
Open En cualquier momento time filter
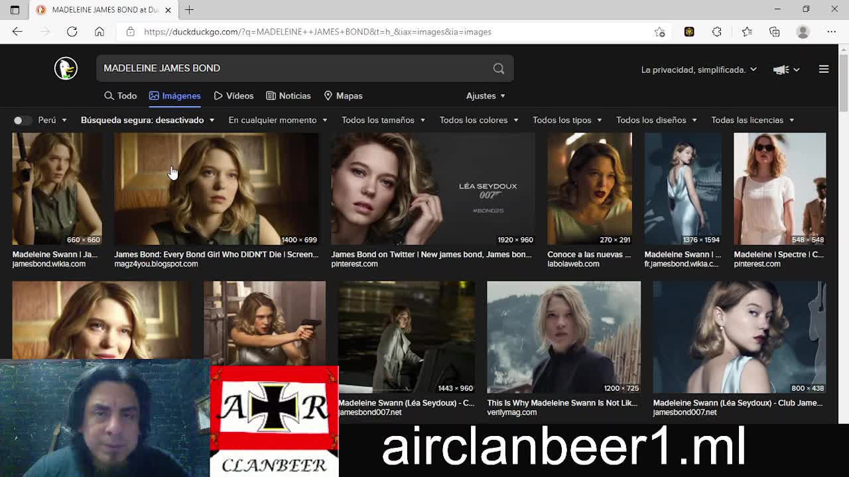[278, 120]
